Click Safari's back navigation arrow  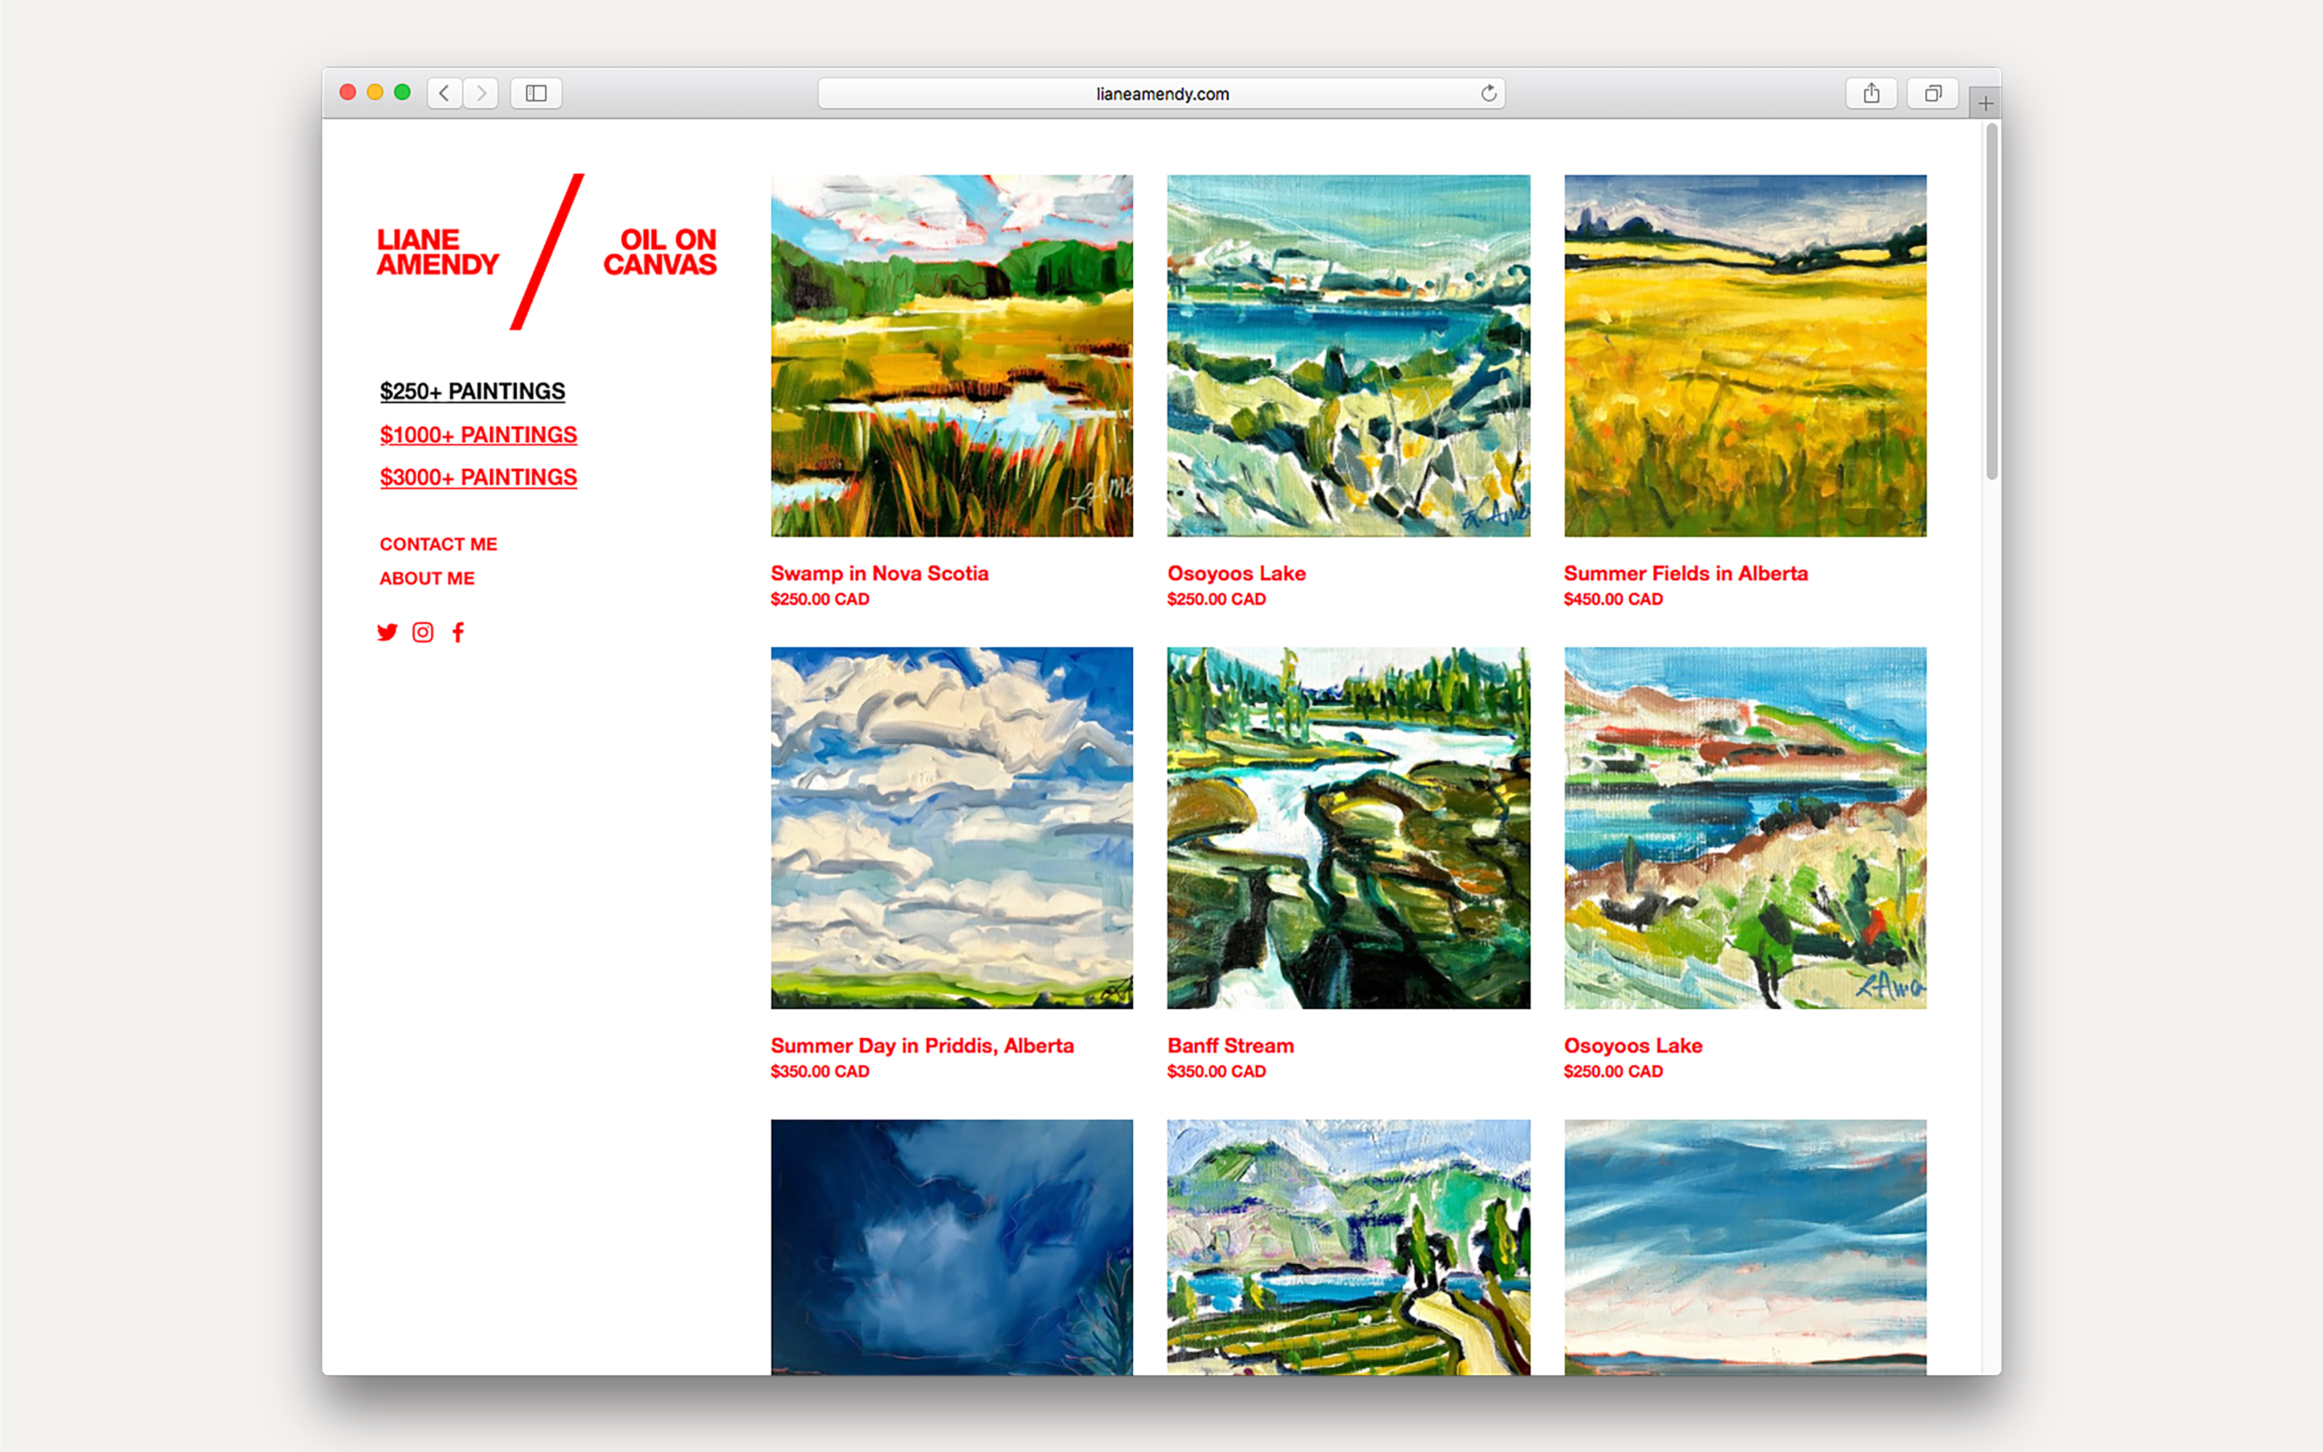pyautogui.click(x=444, y=93)
